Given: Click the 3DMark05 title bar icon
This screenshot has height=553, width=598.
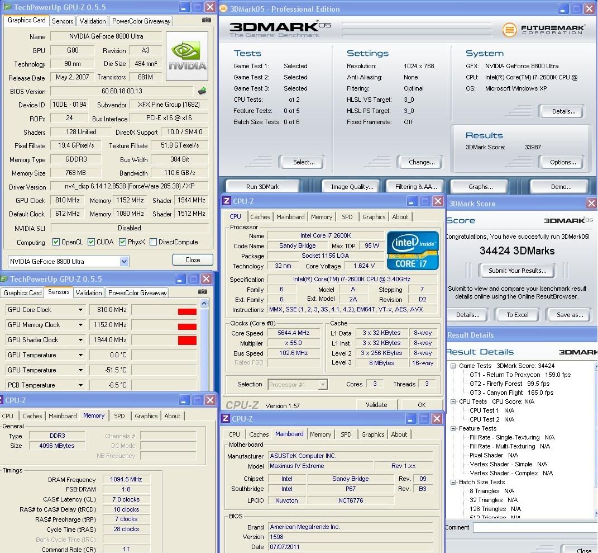Looking at the screenshot, I should (x=223, y=8).
